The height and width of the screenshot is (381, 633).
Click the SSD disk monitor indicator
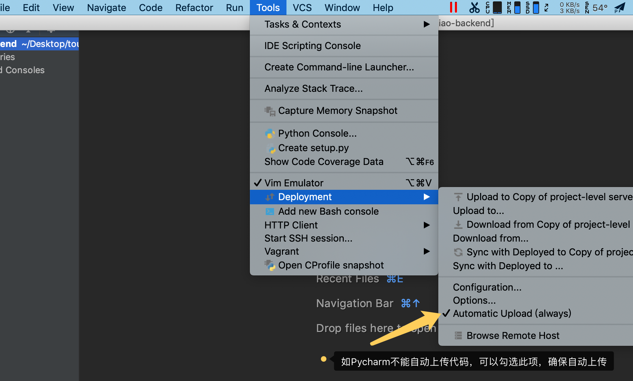[x=532, y=7]
